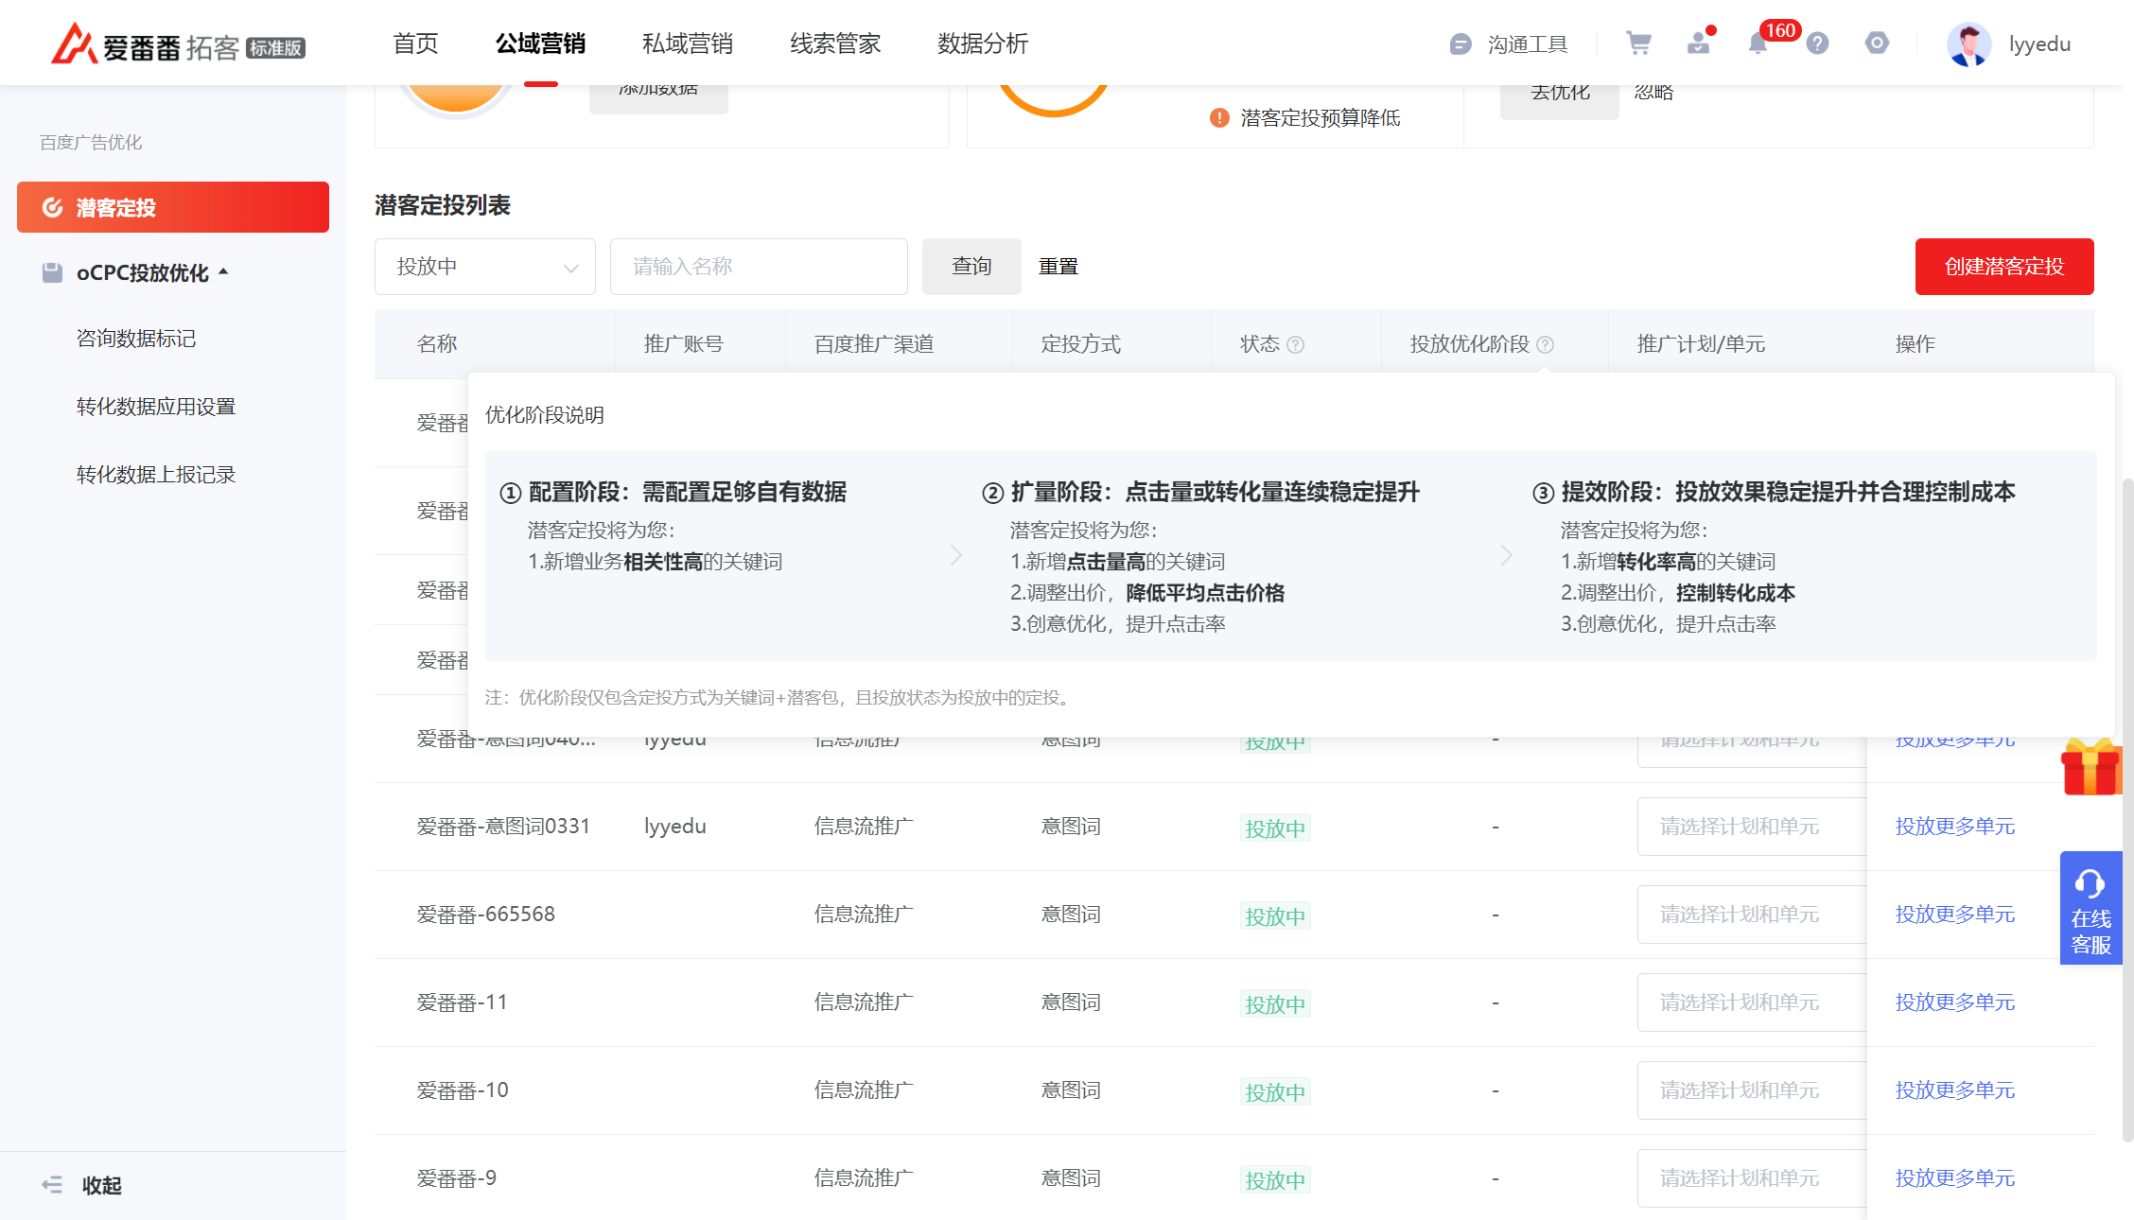Open the settings gear icon in header
The image size is (2134, 1220).
1877,43
